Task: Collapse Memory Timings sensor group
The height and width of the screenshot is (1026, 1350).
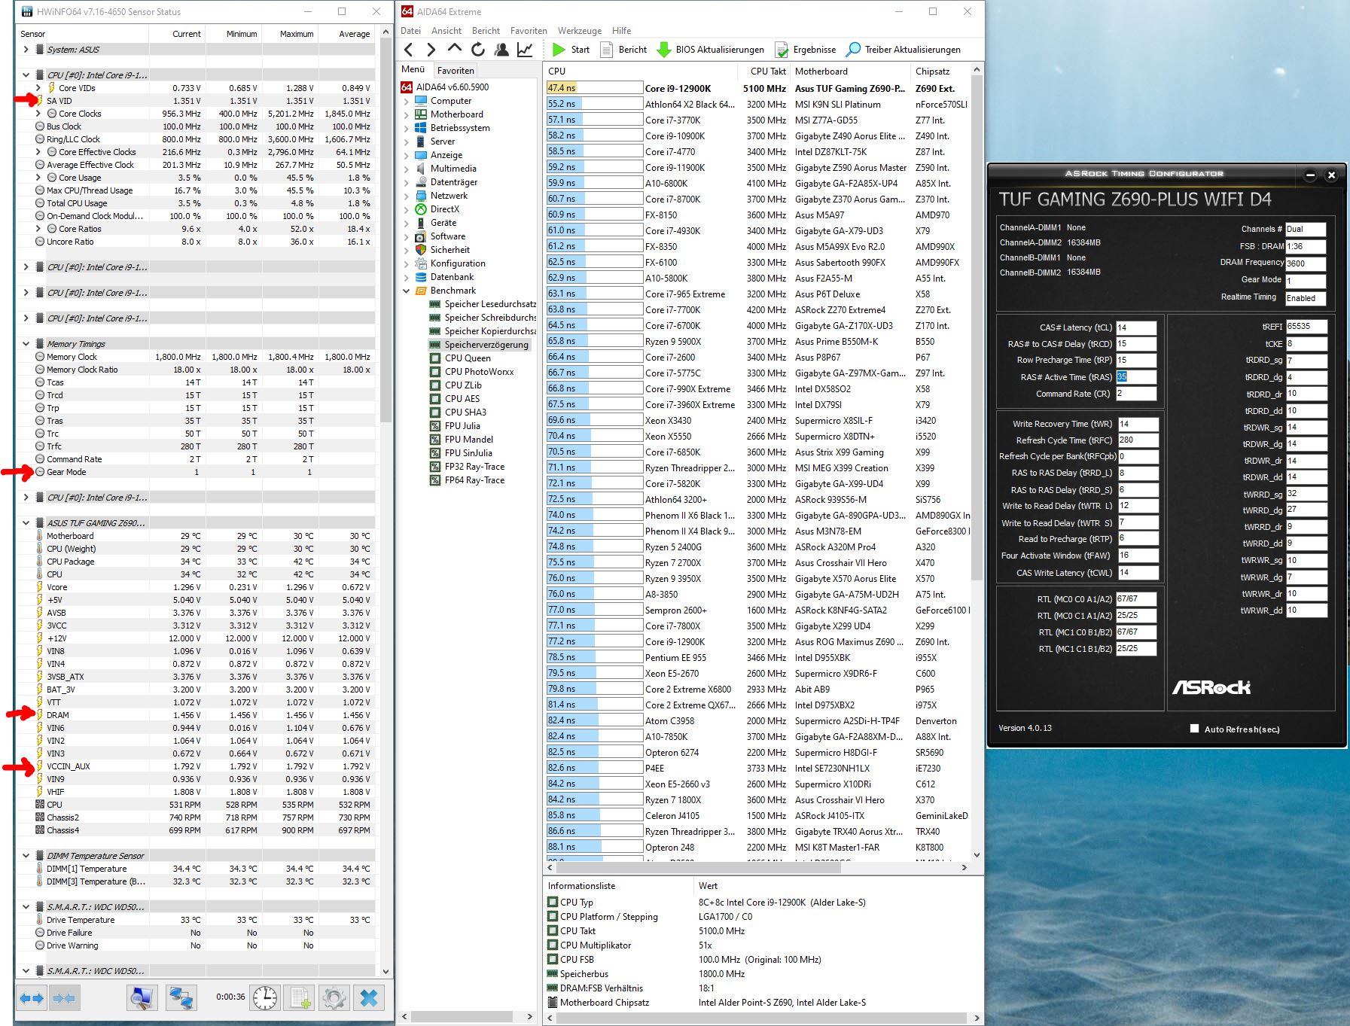Action: pos(26,344)
